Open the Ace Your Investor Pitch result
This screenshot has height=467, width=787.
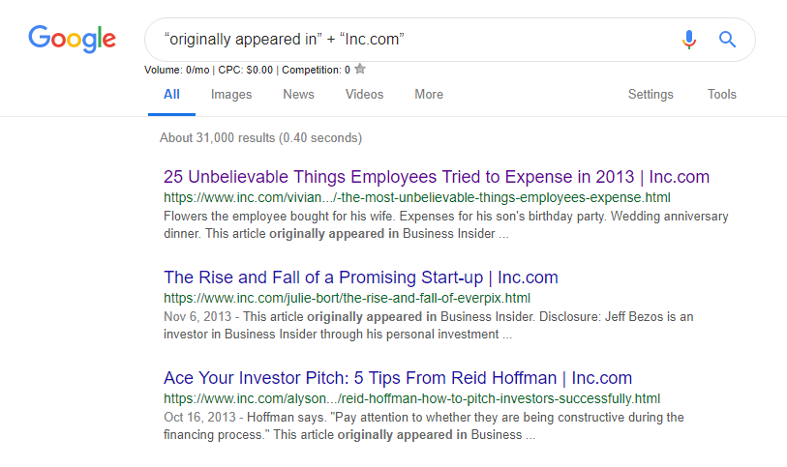(x=398, y=378)
